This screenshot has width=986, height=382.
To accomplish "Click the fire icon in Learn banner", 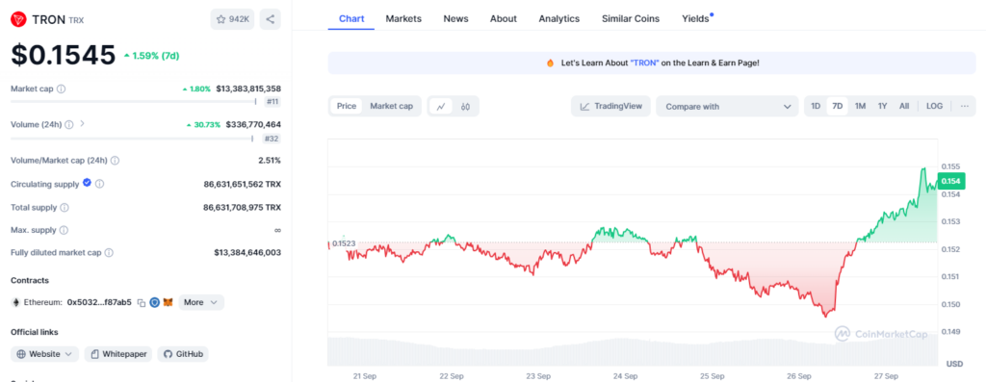I will click(550, 63).
